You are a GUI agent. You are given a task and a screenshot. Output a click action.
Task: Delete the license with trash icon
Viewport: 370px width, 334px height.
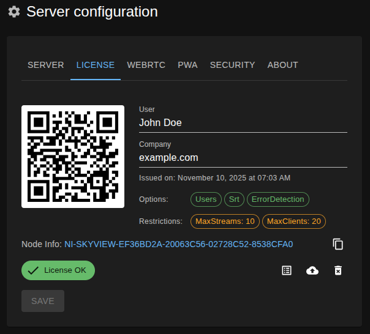(338, 270)
